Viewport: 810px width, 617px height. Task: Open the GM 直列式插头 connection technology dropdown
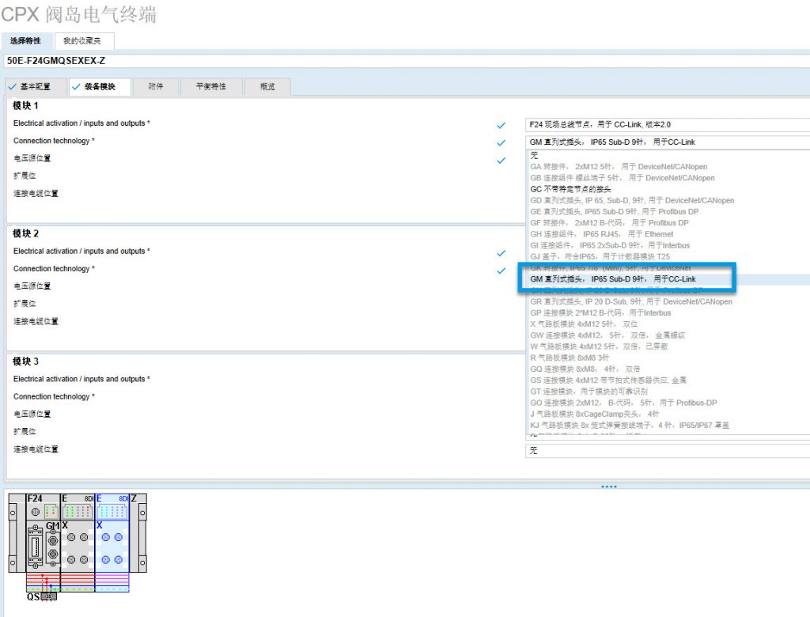(x=668, y=142)
